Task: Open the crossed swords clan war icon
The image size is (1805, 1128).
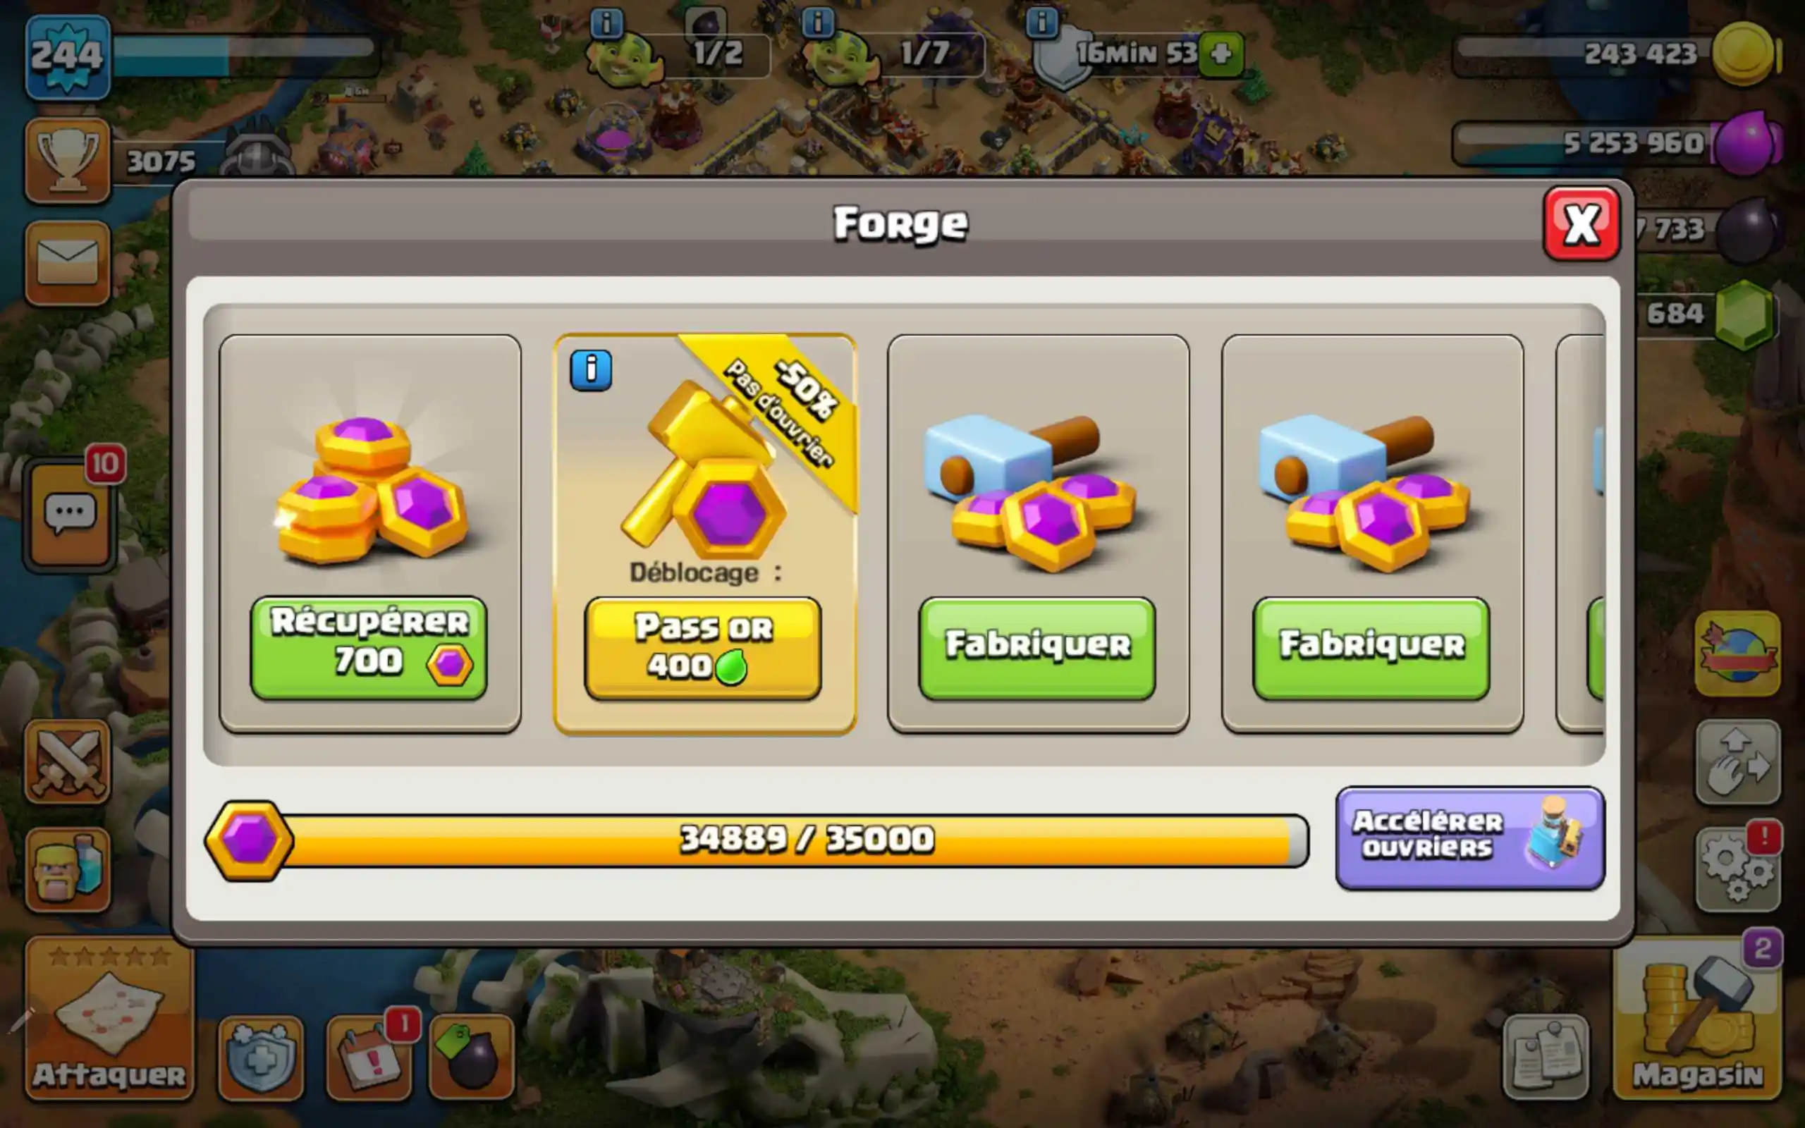Action: click(68, 761)
